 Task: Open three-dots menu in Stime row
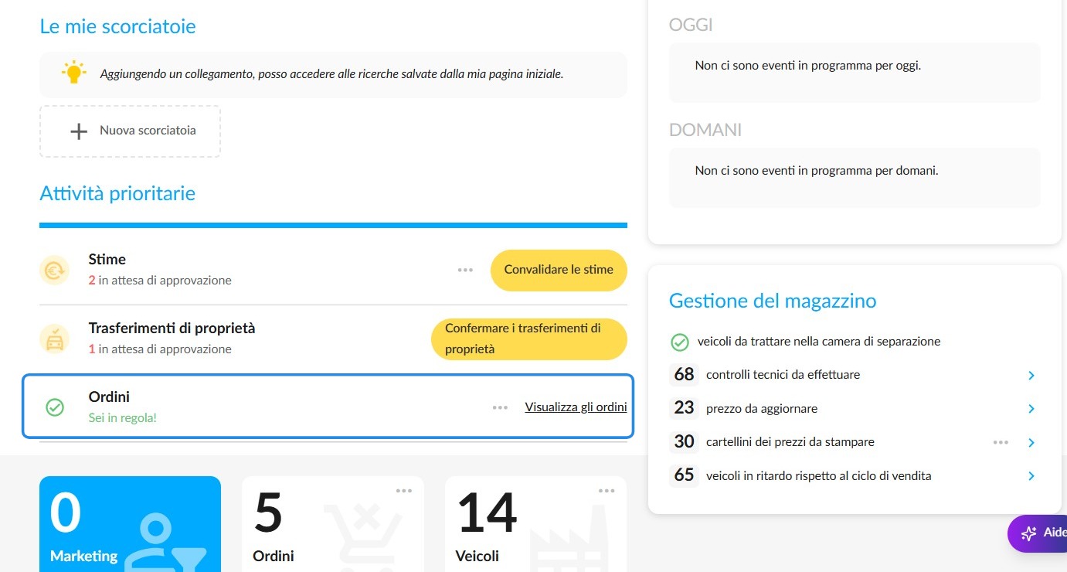(465, 270)
